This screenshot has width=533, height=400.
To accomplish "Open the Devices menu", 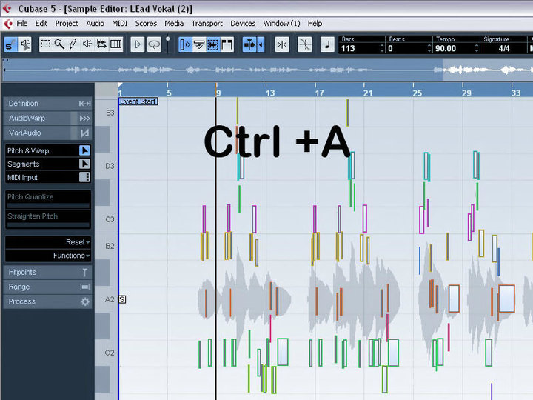I will [x=243, y=24].
